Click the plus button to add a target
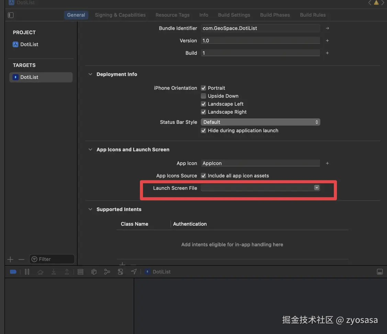 click(10, 259)
